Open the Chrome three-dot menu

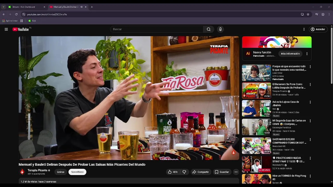point(329,15)
